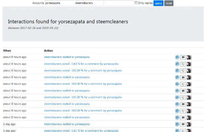The width and height of the screenshot is (206, 132).
Task: Click steemcleaners avatar icon in the top row
Action: point(177,57)
